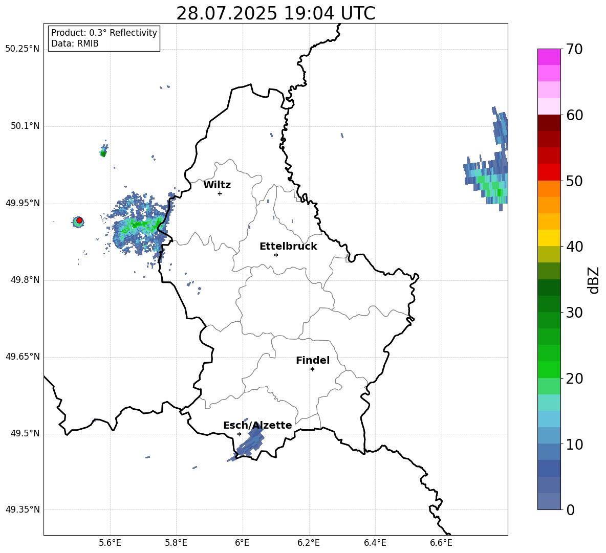Click the colorbar value 30
606x553 pixels.
[574, 313]
